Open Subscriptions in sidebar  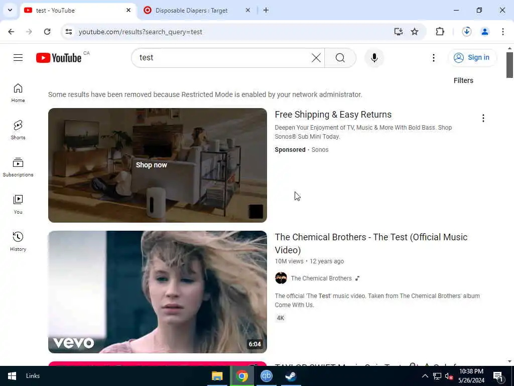pyautogui.click(x=18, y=167)
